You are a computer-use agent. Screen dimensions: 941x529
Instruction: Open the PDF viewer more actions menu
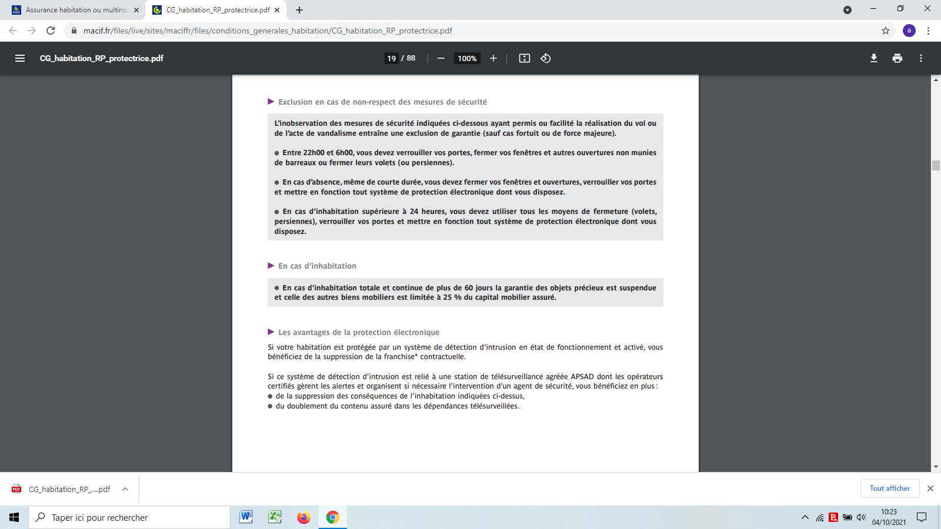click(x=921, y=58)
